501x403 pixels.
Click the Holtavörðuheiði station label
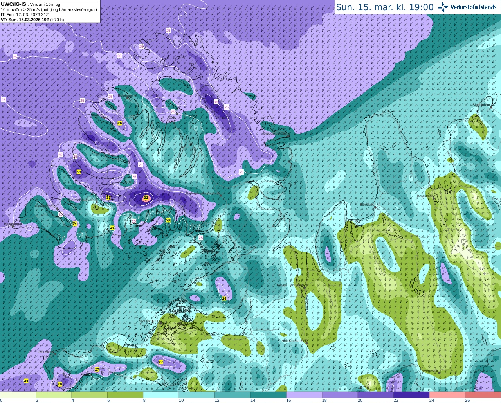tap(294, 340)
